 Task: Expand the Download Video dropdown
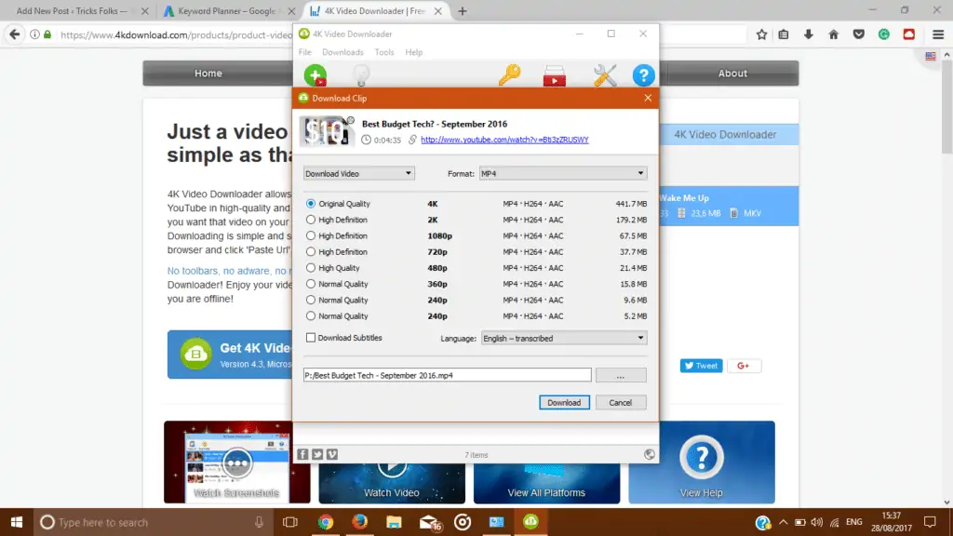[358, 173]
